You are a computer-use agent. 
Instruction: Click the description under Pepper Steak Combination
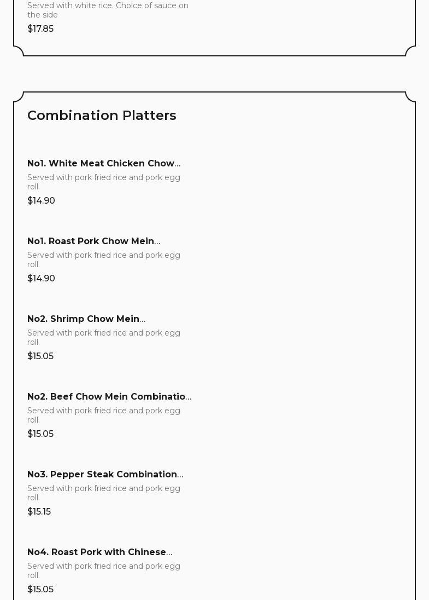click(x=104, y=493)
